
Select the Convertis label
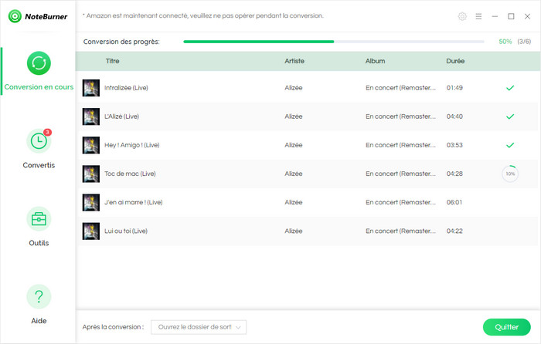point(39,165)
